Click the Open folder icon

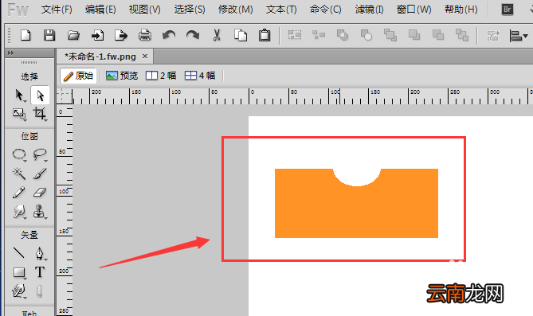coord(73,35)
